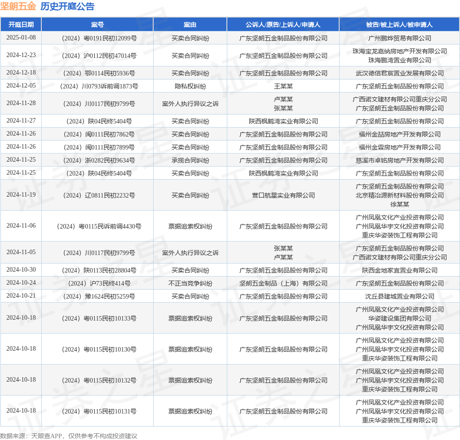
Task: Select date cell 2024-11-19
Action: click(x=21, y=195)
